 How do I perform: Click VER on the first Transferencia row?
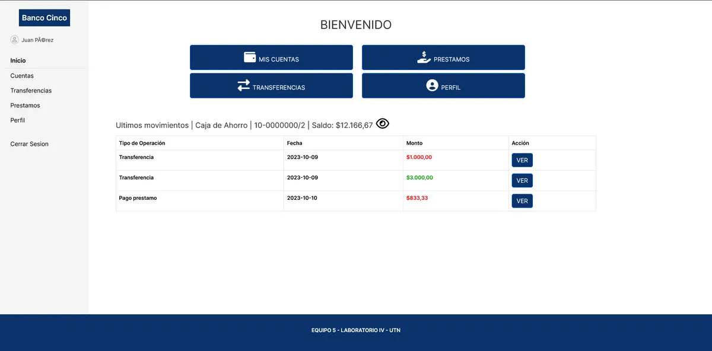pyautogui.click(x=522, y=159)
